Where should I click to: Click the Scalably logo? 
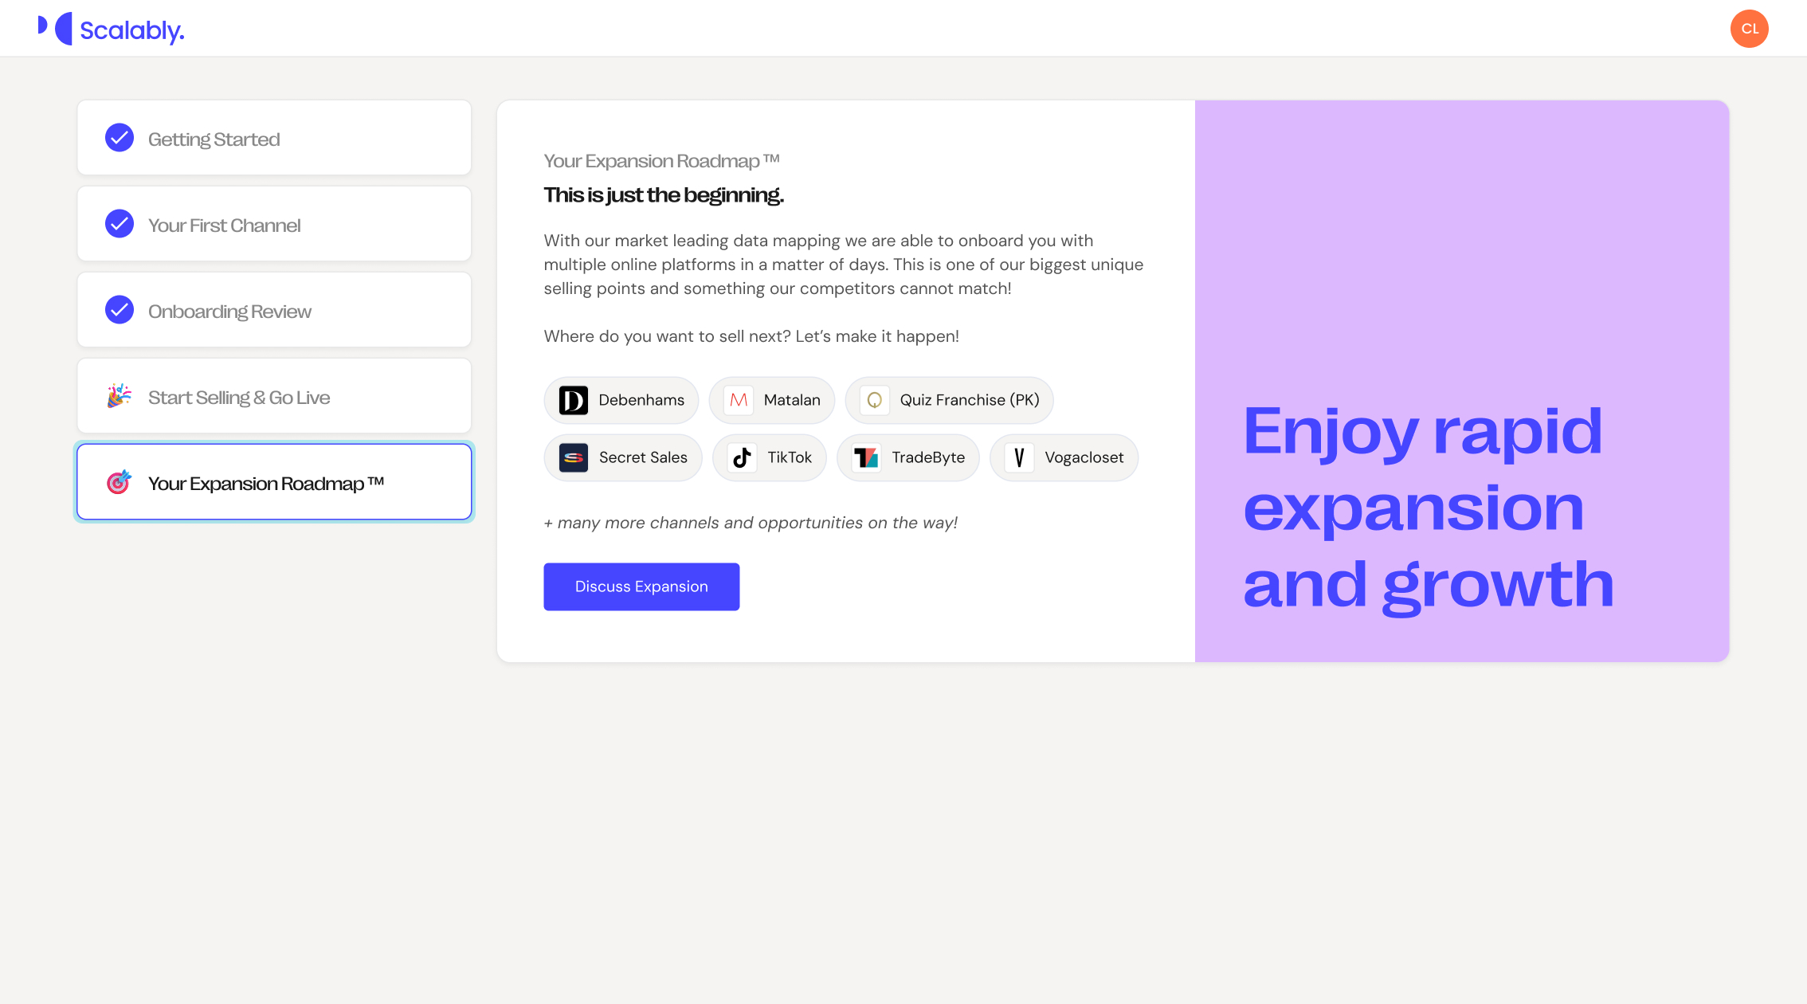112,29
